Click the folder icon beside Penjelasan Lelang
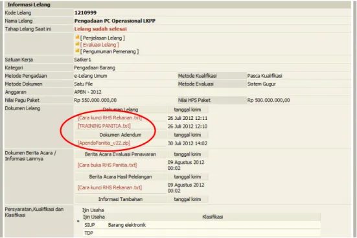The width and height of the screenshot is (357, 238). click(77, 37)
